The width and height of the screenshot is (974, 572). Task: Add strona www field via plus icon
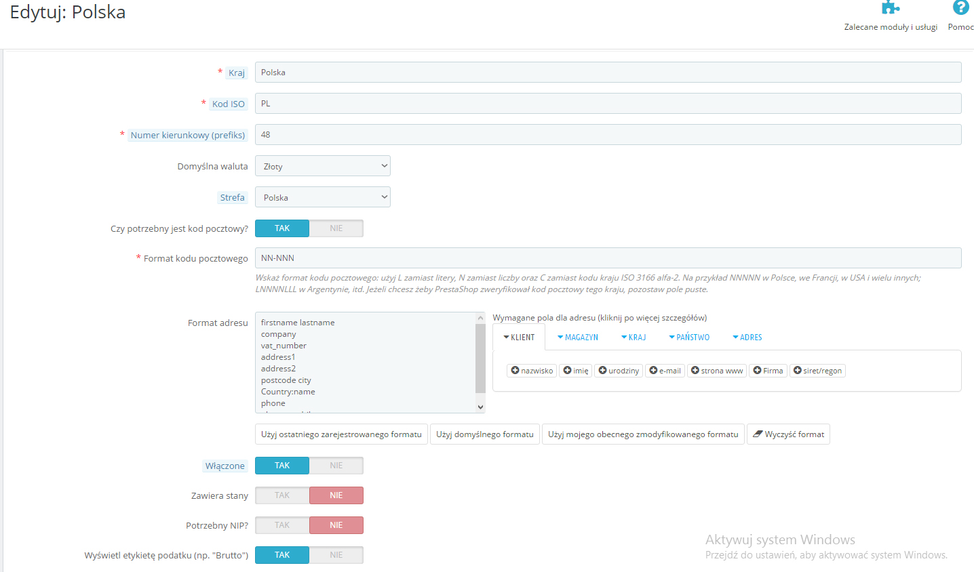695,370
